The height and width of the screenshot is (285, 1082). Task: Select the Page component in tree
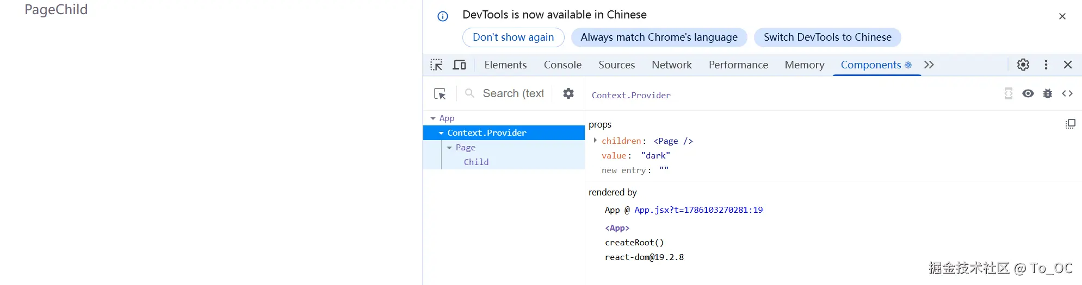click(x=466, y=148)
